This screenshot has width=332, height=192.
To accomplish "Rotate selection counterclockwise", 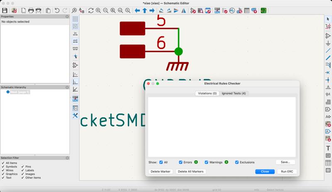I will pyautogui.click(x=161, y=10).
